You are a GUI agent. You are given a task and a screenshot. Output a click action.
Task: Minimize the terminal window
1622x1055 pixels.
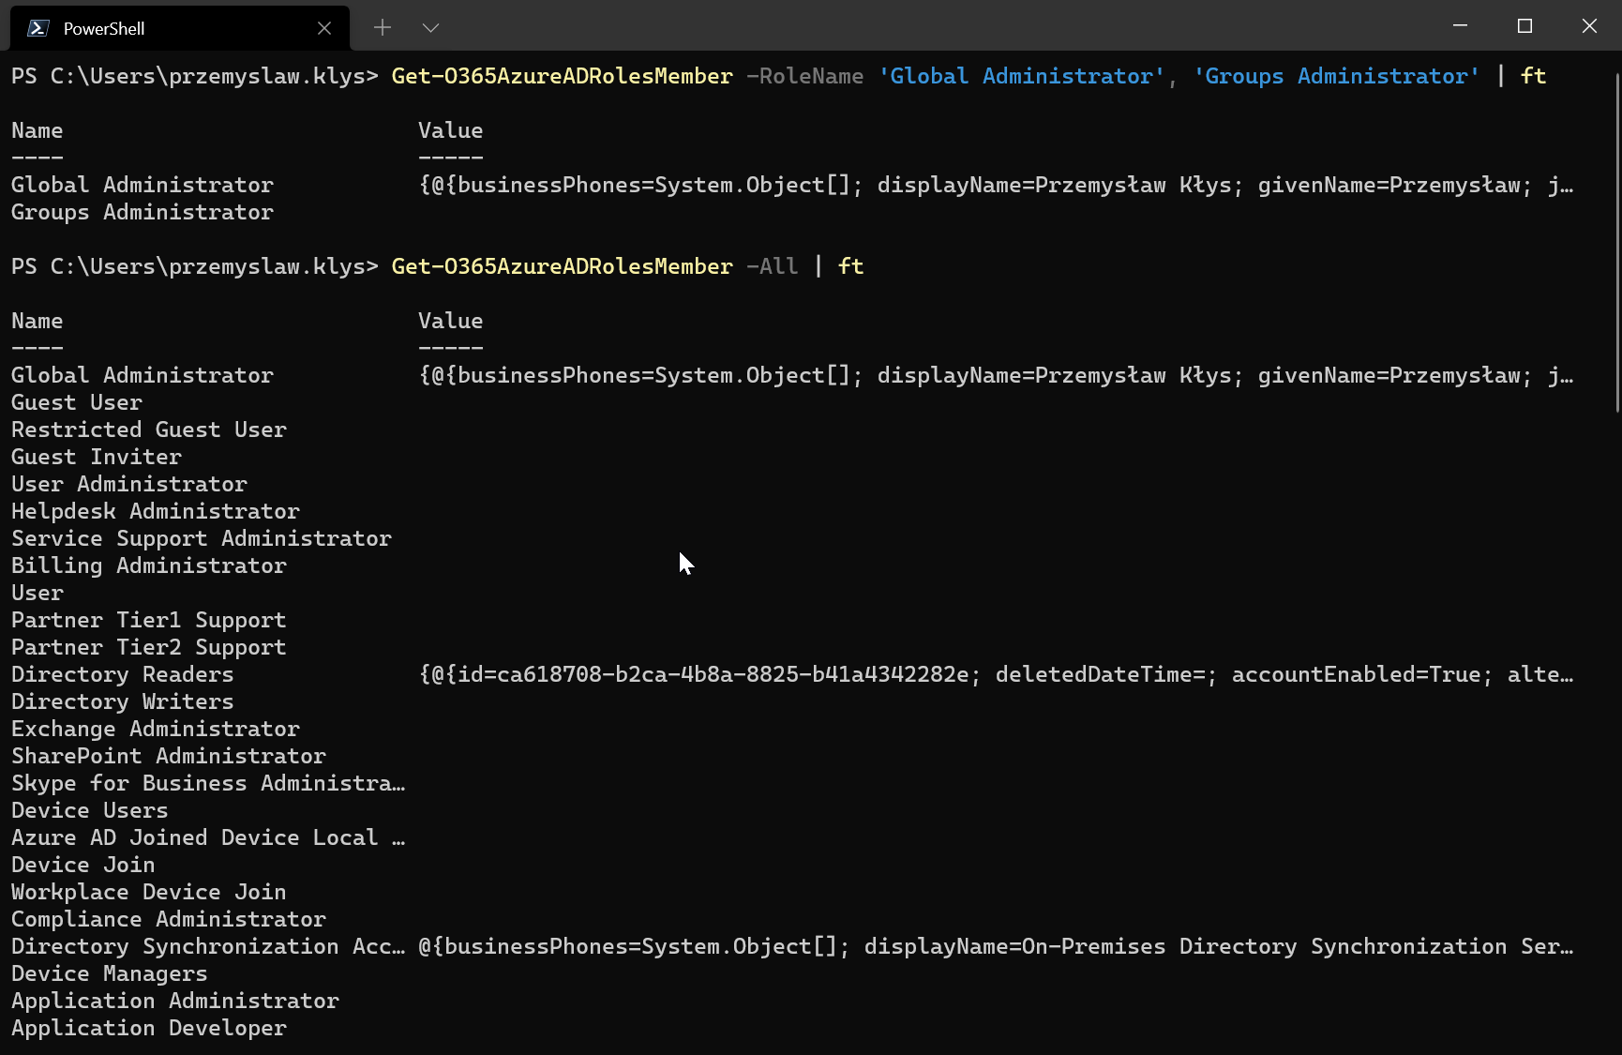pyautogui.click(x=1460, y=26)
